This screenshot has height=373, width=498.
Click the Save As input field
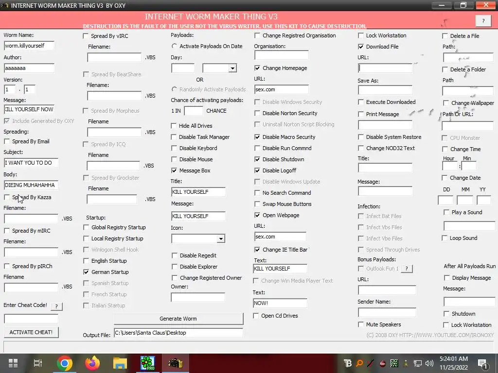385,90
